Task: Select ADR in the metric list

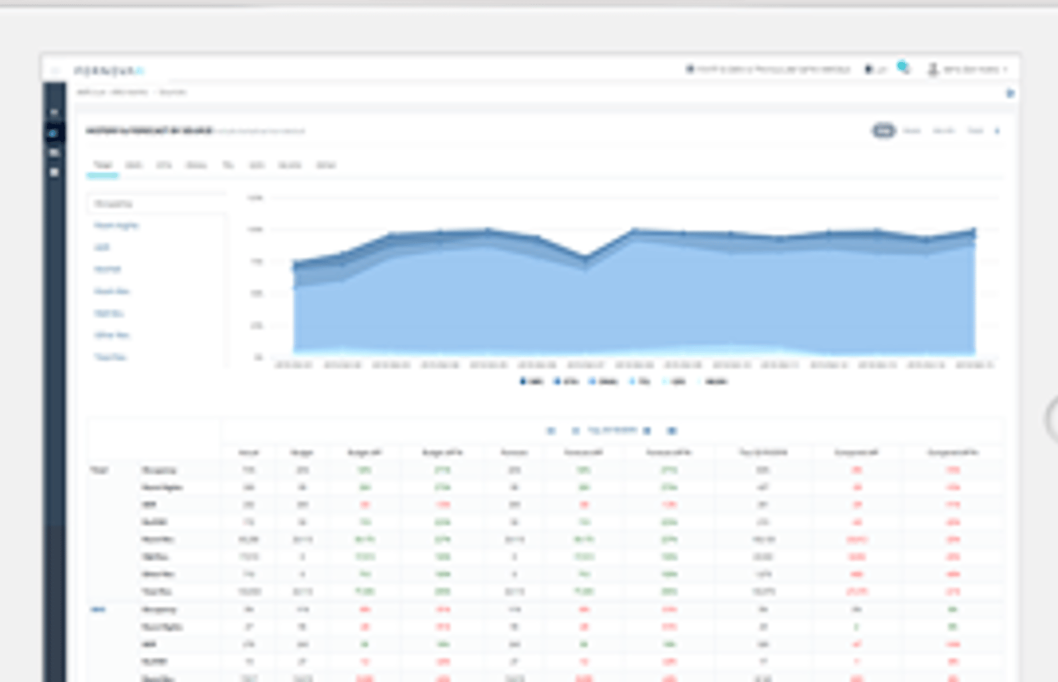Action: click(x=102, y=247)
